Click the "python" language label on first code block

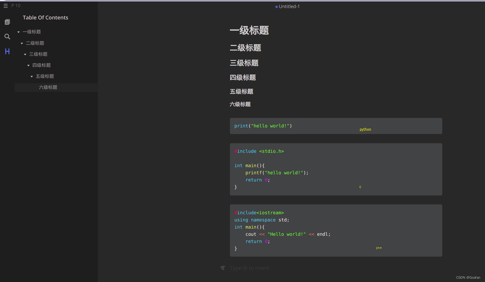tap(365, 129)
